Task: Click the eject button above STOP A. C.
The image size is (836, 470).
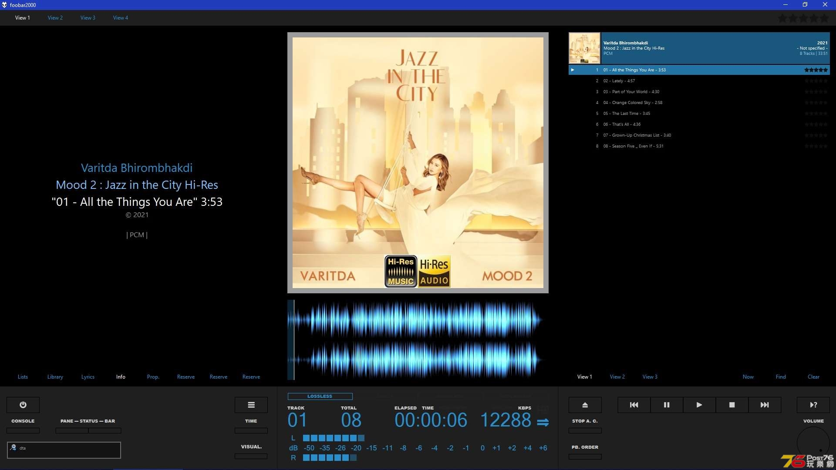Action: pyautogui.click(x=585, y=405)
